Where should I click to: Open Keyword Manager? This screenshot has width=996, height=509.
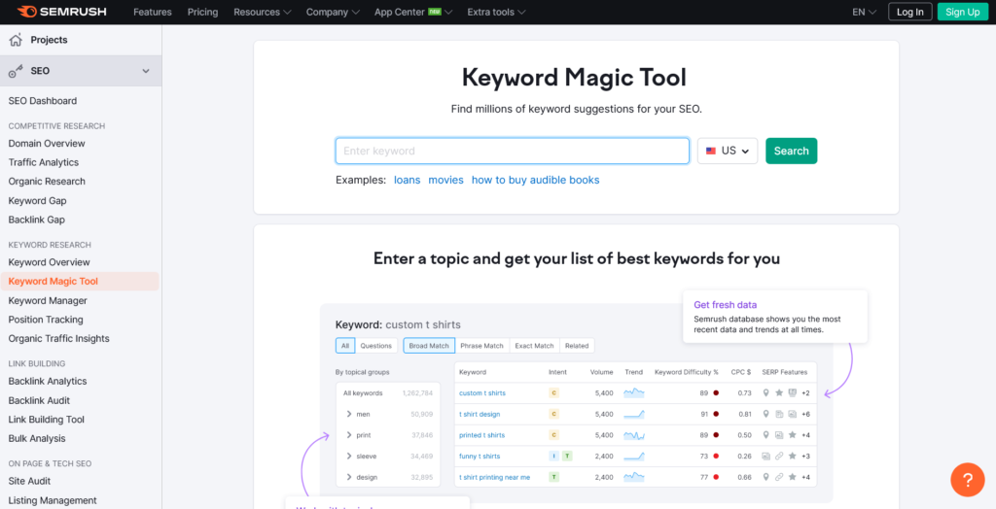(48, 300)
